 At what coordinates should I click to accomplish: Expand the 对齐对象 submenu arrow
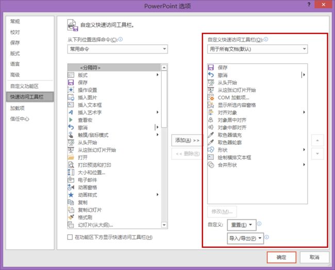[304, 112]
